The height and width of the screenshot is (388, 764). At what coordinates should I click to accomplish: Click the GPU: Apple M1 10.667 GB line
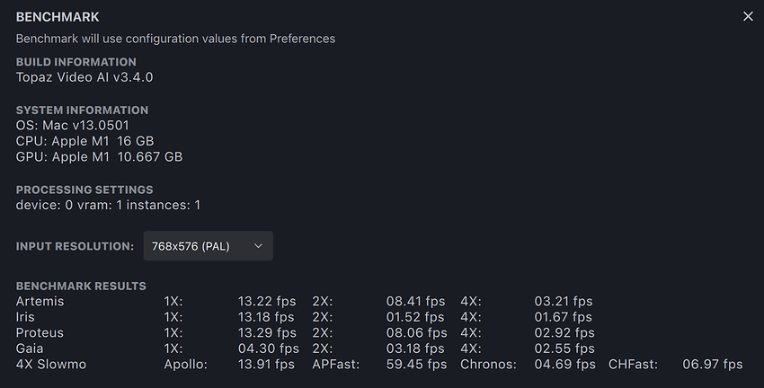point(99,157)
